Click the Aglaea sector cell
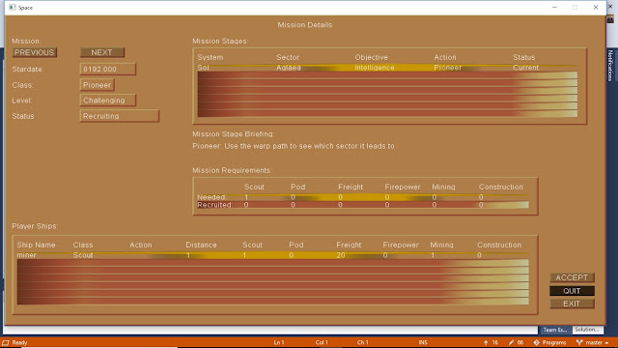 click(x=289, y=68)
